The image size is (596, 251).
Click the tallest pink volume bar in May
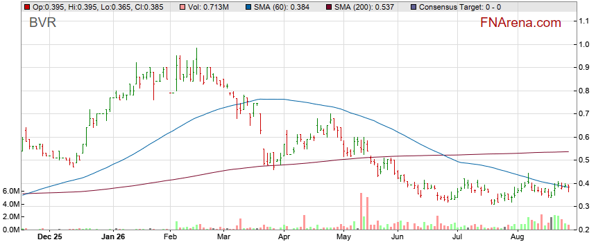[361, 212]
